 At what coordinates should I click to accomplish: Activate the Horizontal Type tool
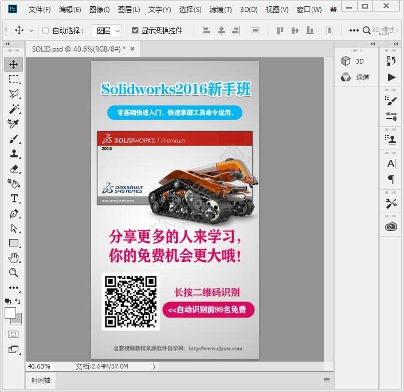click(14, 198)
